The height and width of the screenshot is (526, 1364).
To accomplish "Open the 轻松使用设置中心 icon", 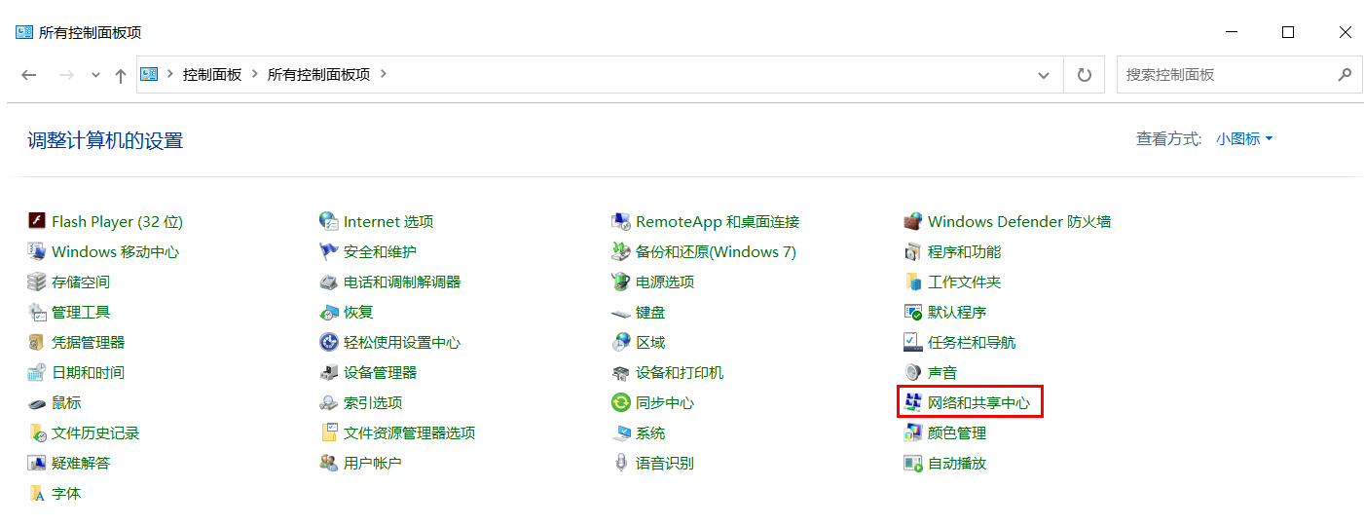I will 329,342.
